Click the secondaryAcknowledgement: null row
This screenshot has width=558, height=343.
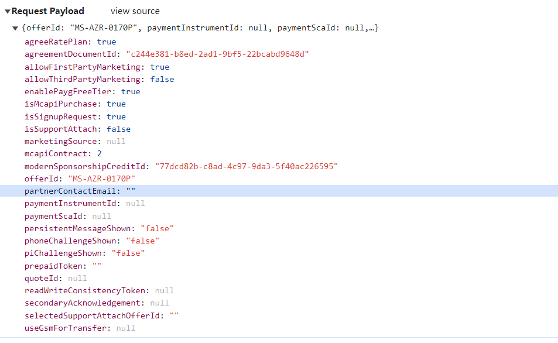97,303
